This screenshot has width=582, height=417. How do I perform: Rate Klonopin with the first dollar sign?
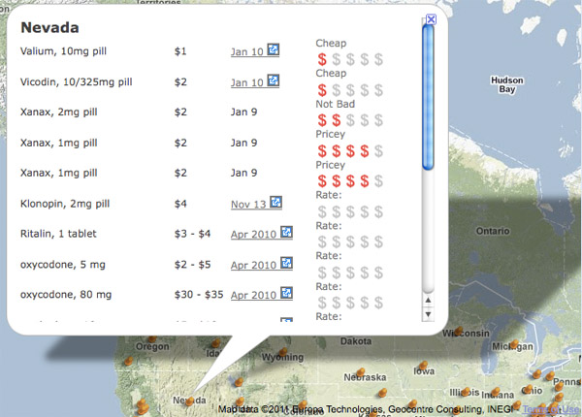322,211
